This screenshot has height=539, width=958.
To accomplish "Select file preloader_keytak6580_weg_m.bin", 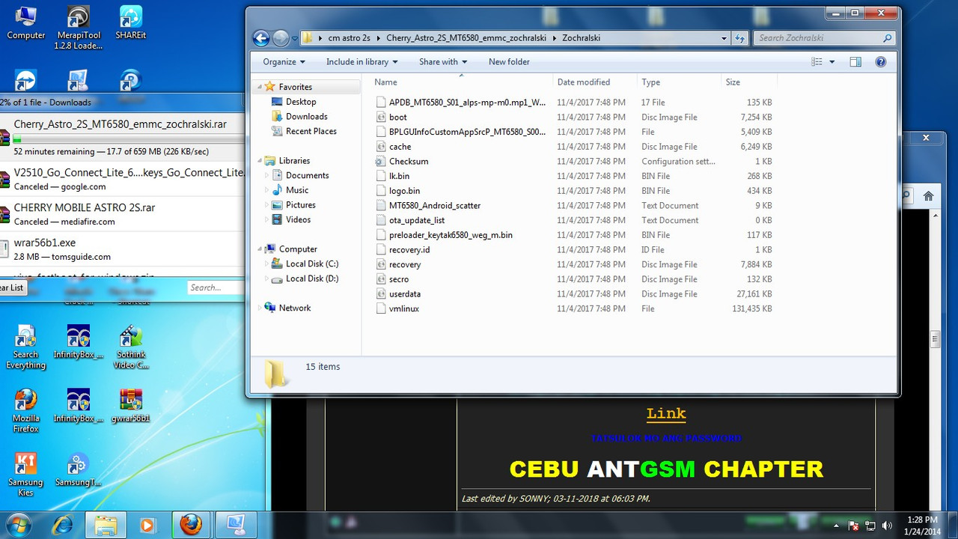I will coord(451,235).
